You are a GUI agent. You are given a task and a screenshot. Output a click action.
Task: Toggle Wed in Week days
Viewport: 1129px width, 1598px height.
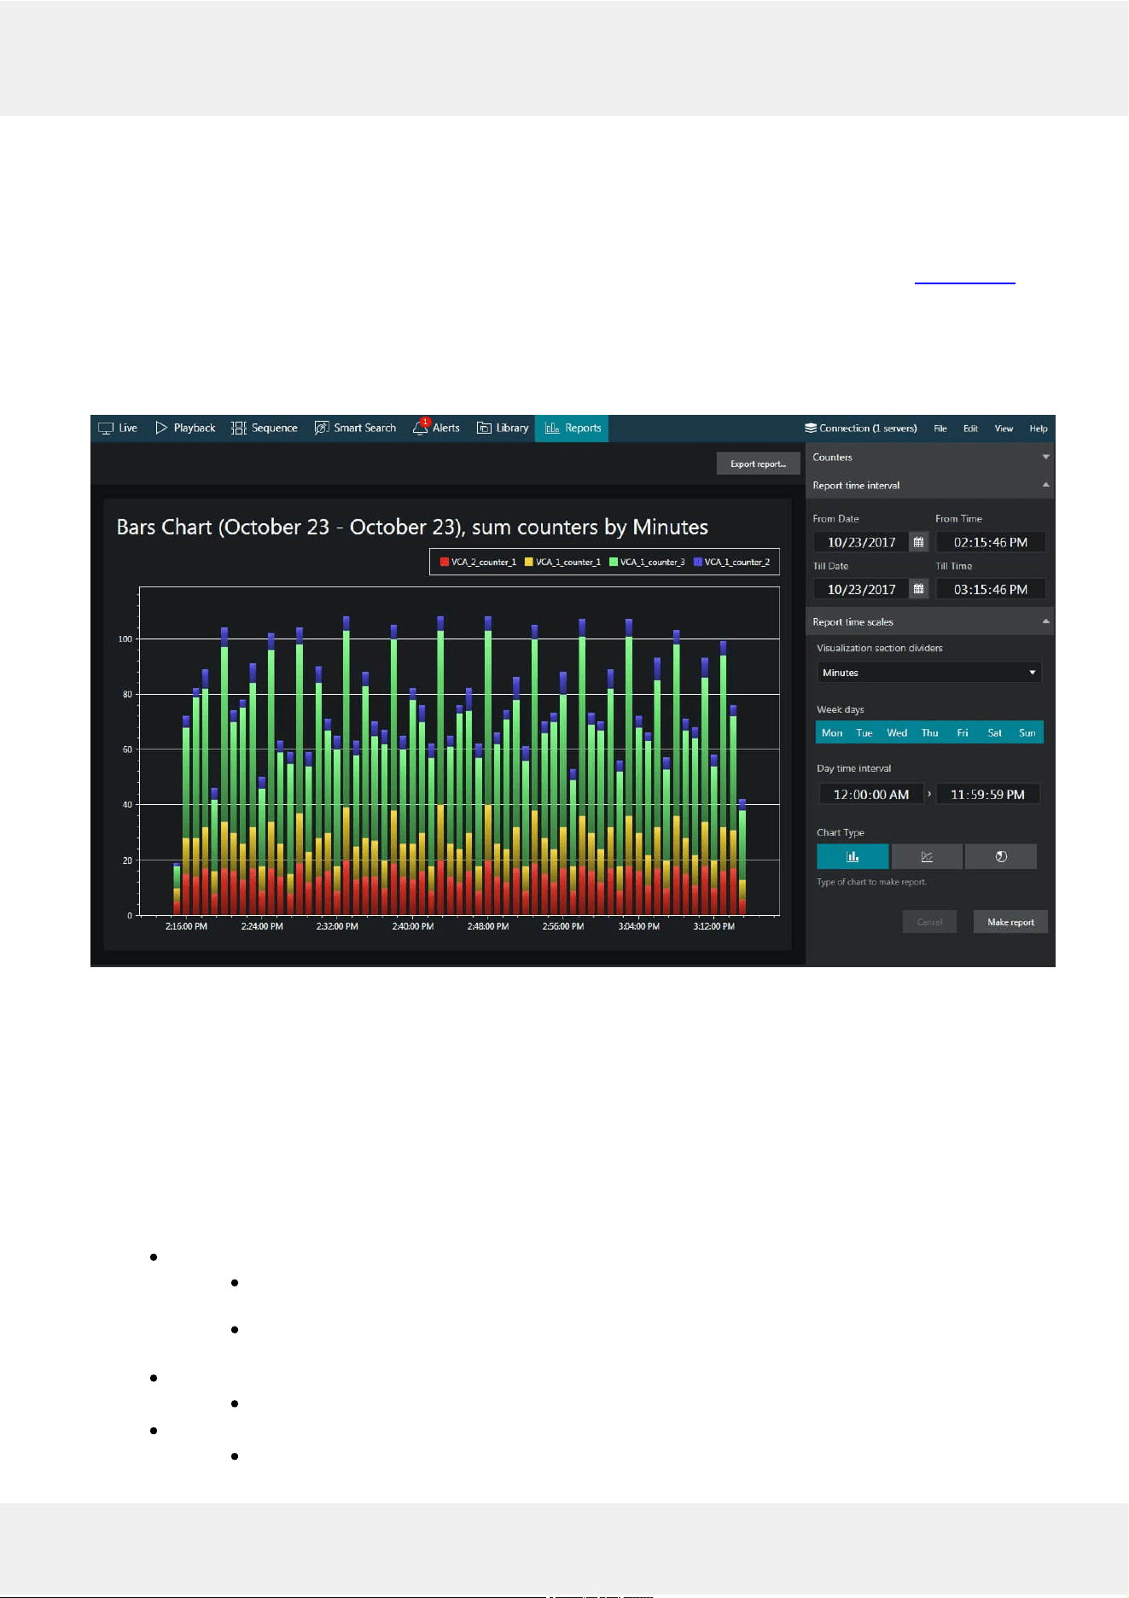coord(897,732)
